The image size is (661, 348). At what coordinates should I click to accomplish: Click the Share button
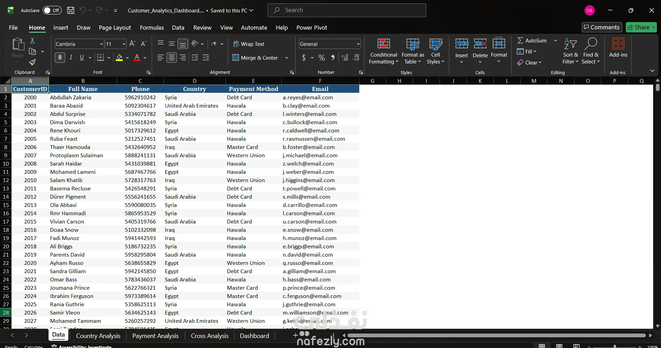click(641, 27)
